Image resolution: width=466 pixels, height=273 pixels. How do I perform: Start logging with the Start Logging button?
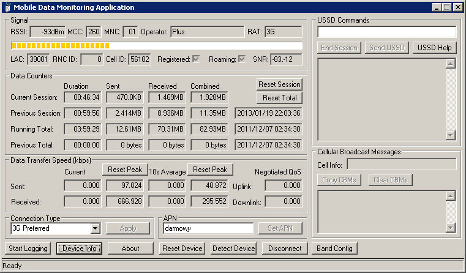(x=28, y=249)
